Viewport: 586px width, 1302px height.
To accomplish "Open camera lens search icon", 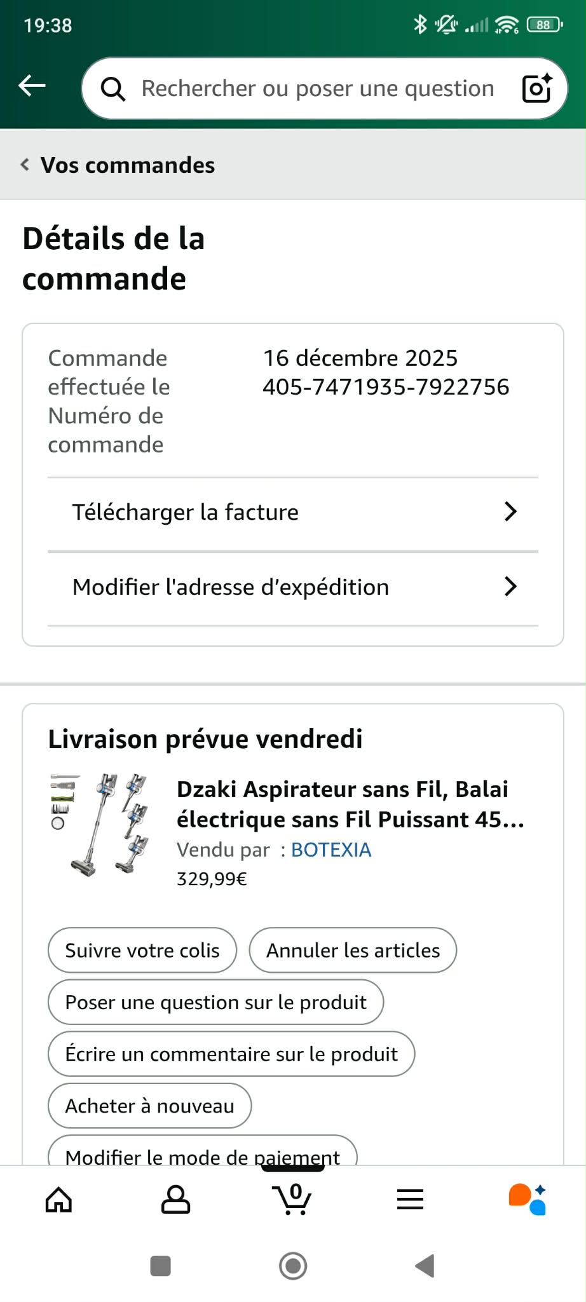I will coord(536,88).
